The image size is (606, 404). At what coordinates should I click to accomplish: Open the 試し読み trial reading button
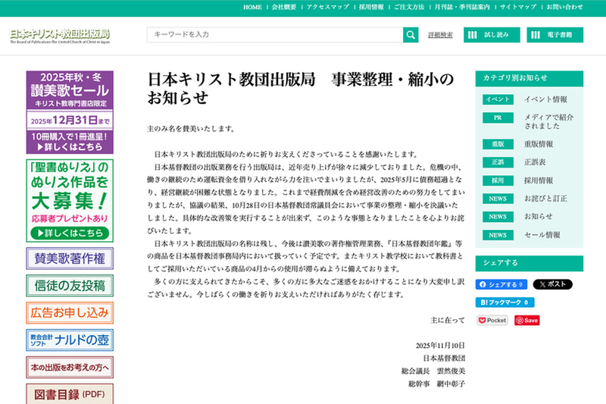(x=492, y=35)
